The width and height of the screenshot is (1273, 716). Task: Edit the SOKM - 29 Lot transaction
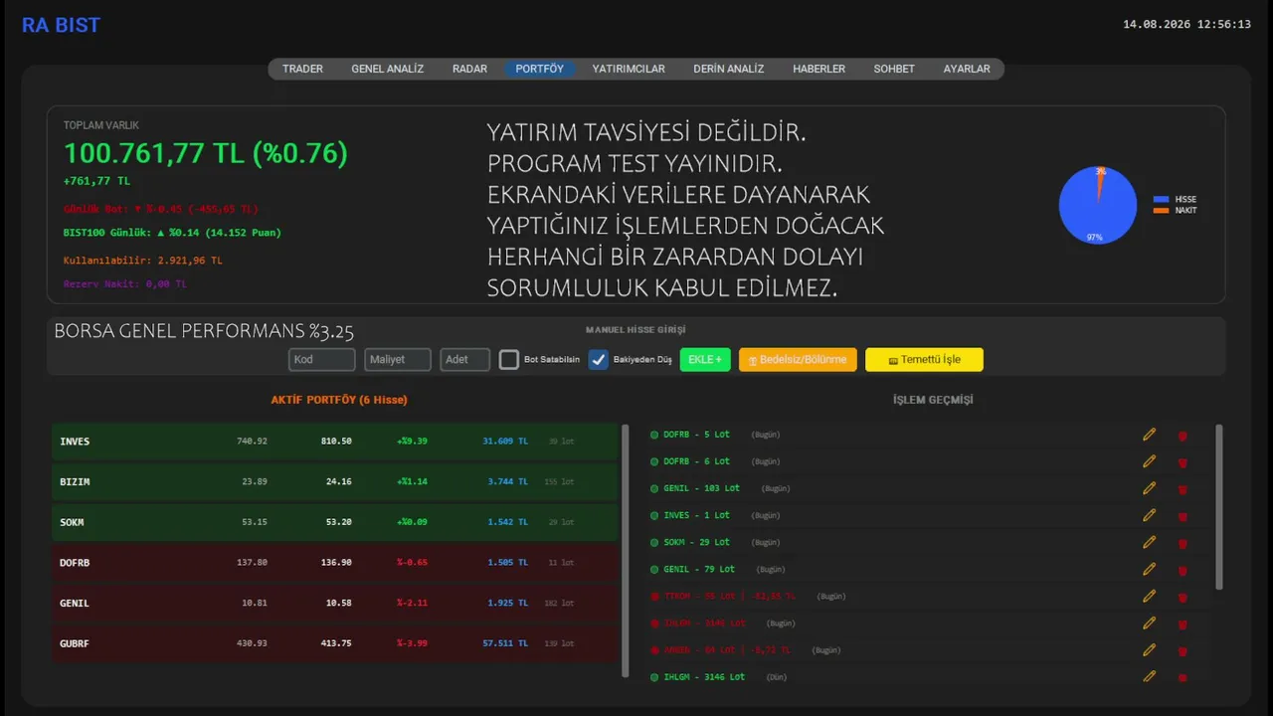click(x=1149, y=542)
